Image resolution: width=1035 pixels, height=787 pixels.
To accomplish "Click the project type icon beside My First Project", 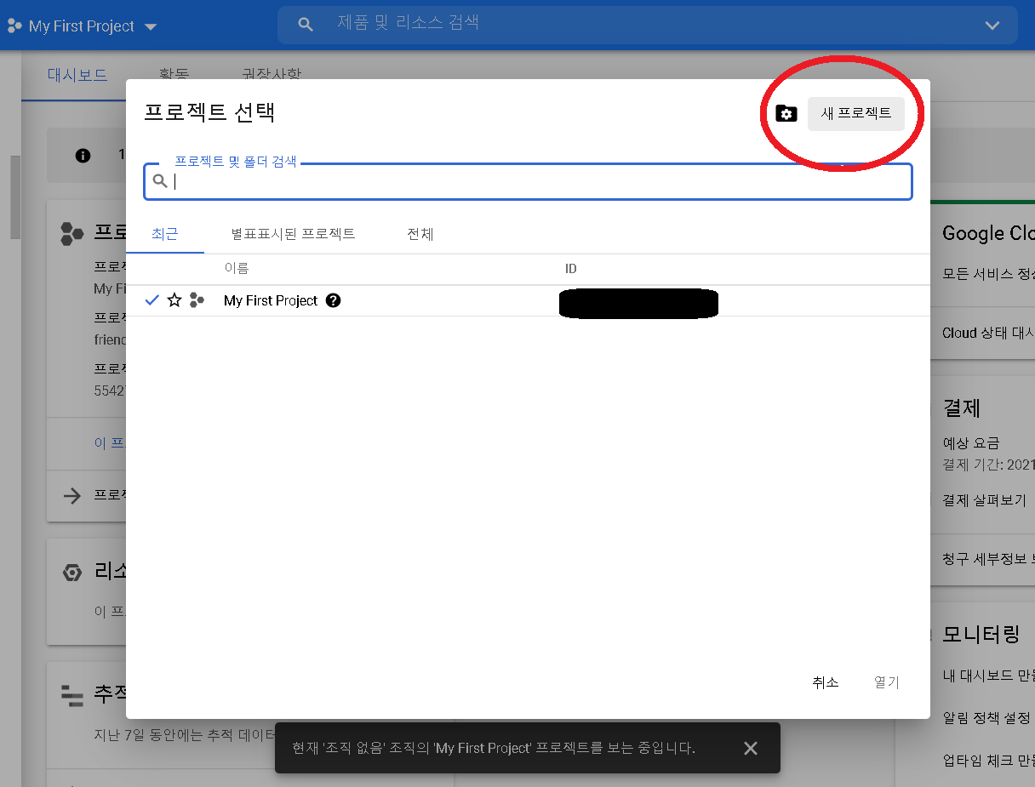I will [x=197, y=300].
